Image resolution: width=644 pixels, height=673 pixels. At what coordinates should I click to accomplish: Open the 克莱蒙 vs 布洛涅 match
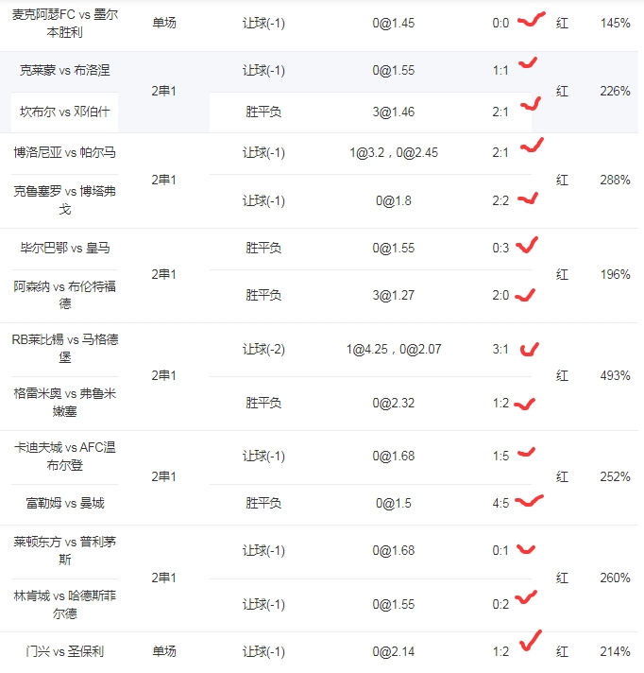[65, 71]
